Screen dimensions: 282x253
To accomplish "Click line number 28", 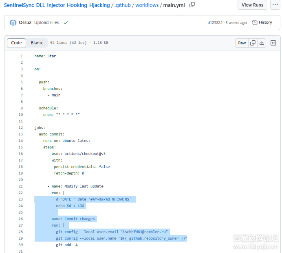I will 21,232.
